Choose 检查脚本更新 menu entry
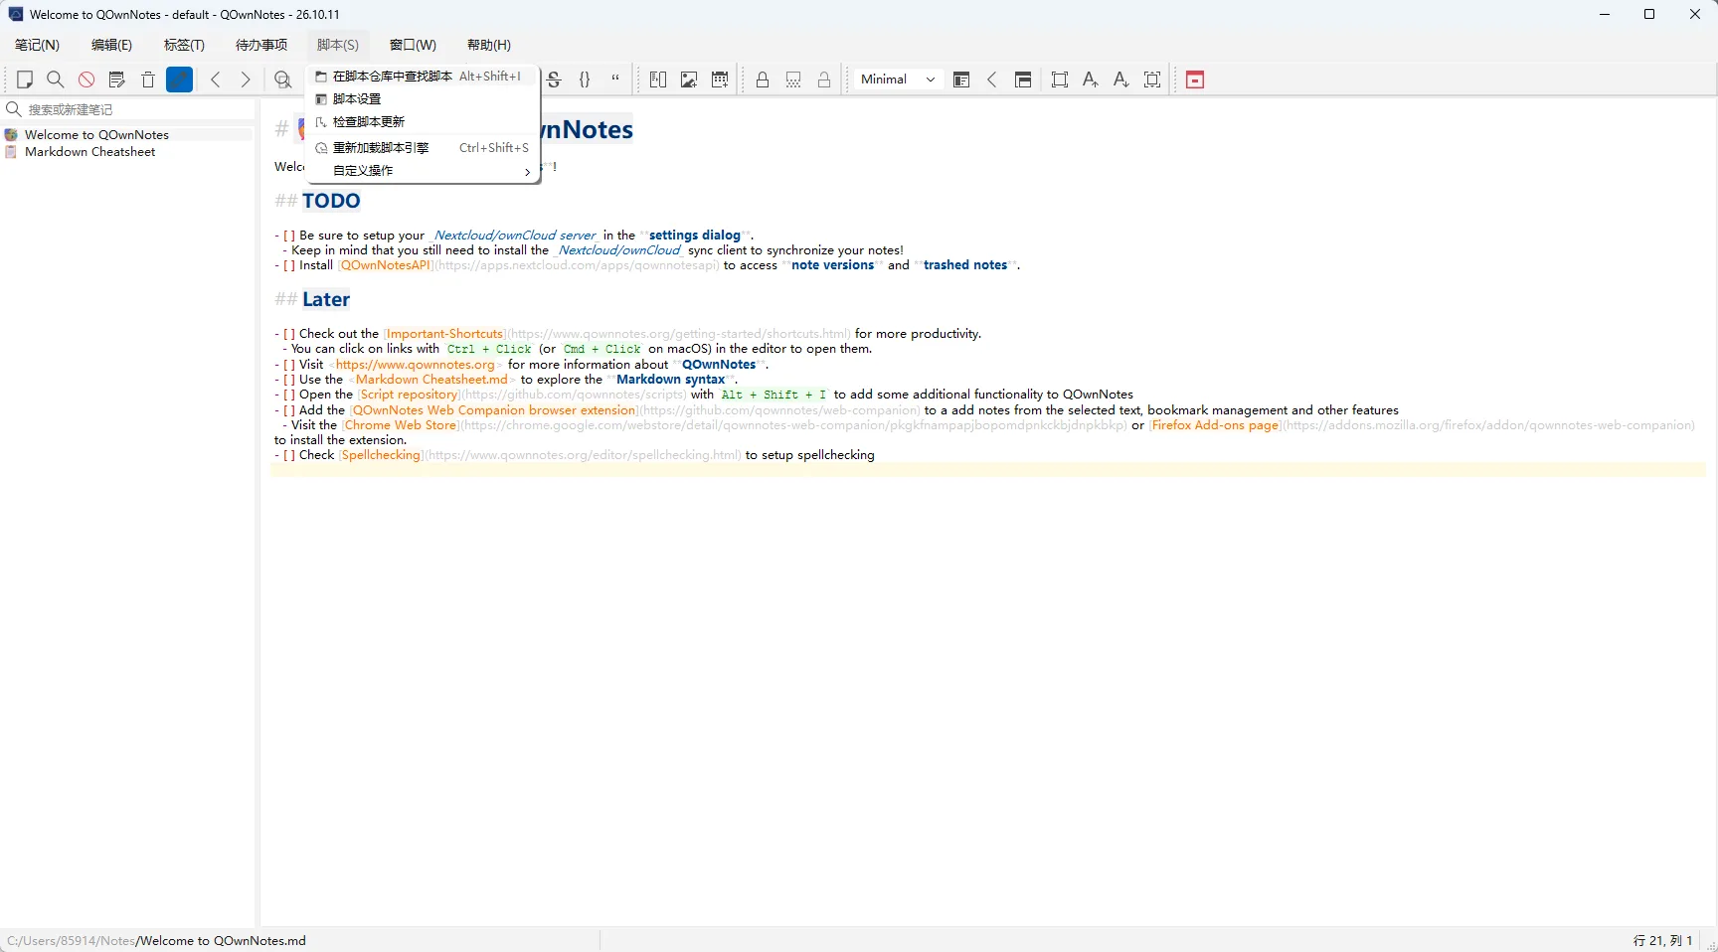The image size is (1718, 952). click(x=424, y=122)
